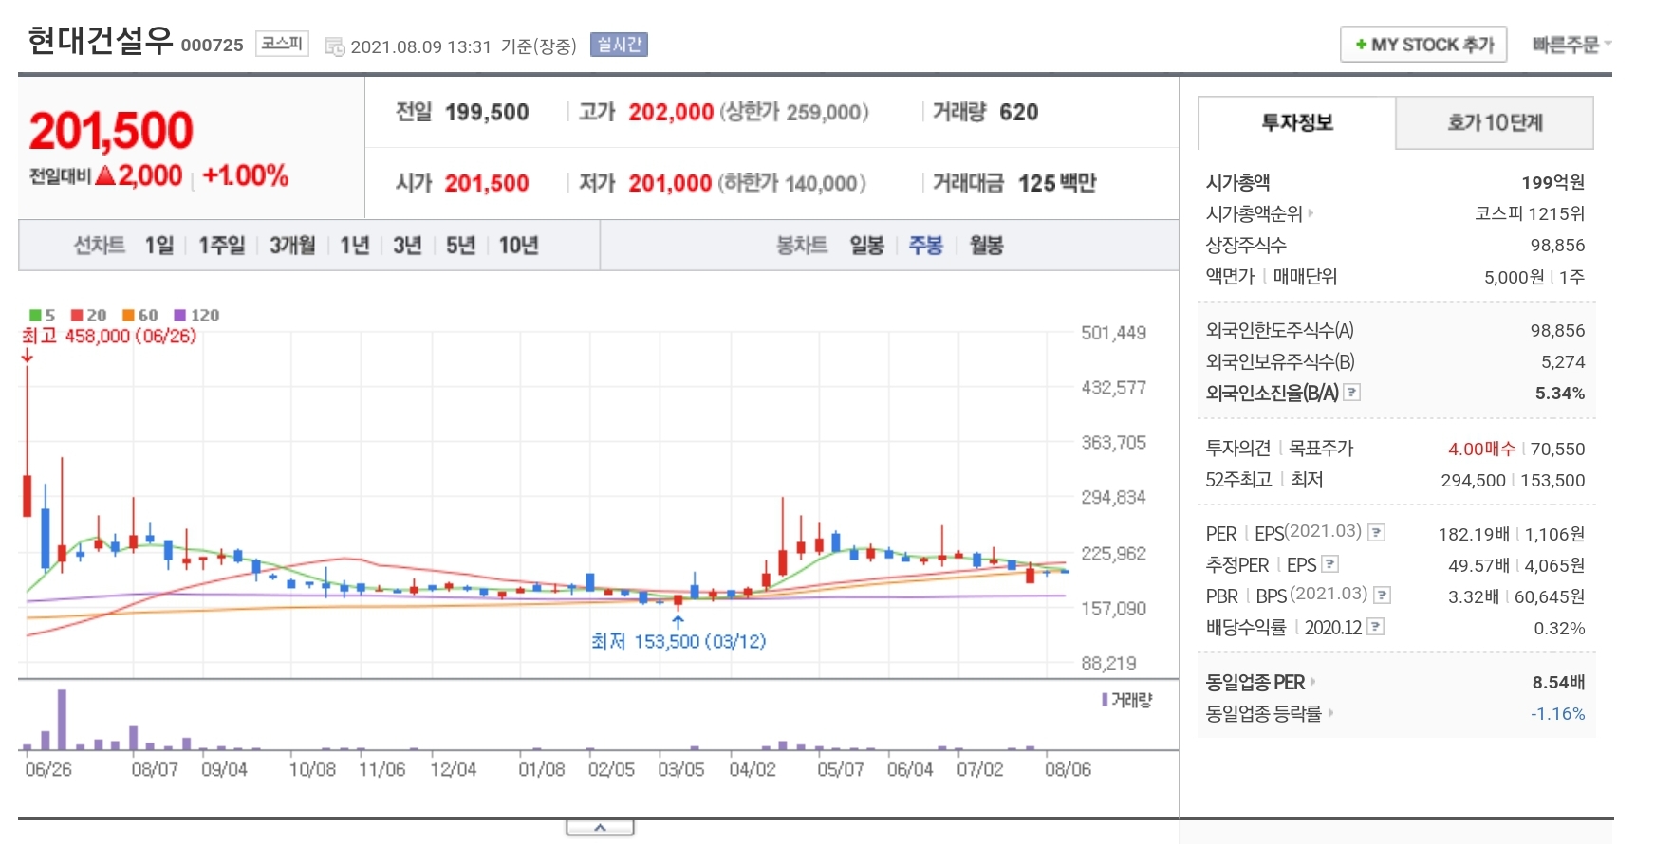
Task: Select the 1일 line chart period
Action: 159,246
